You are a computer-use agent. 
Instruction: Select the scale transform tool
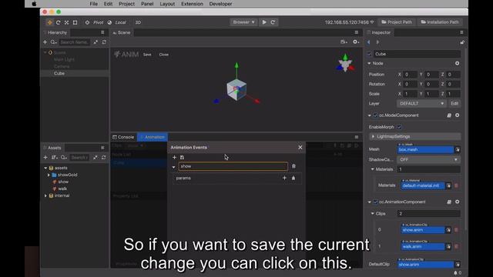pos(67,22)
